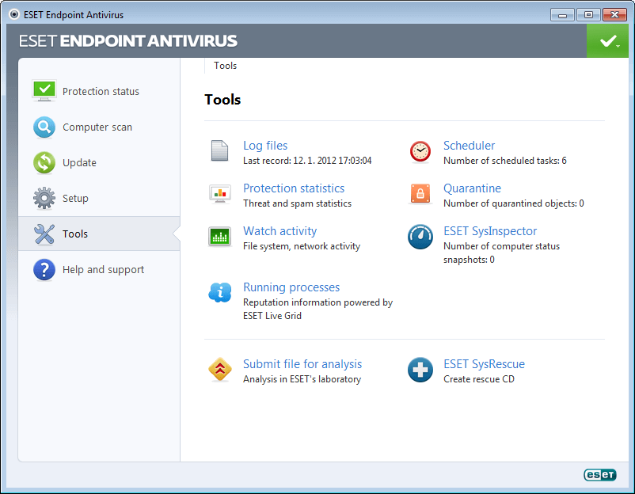Click the Watch activity chart icon

(x=219, y=236)
